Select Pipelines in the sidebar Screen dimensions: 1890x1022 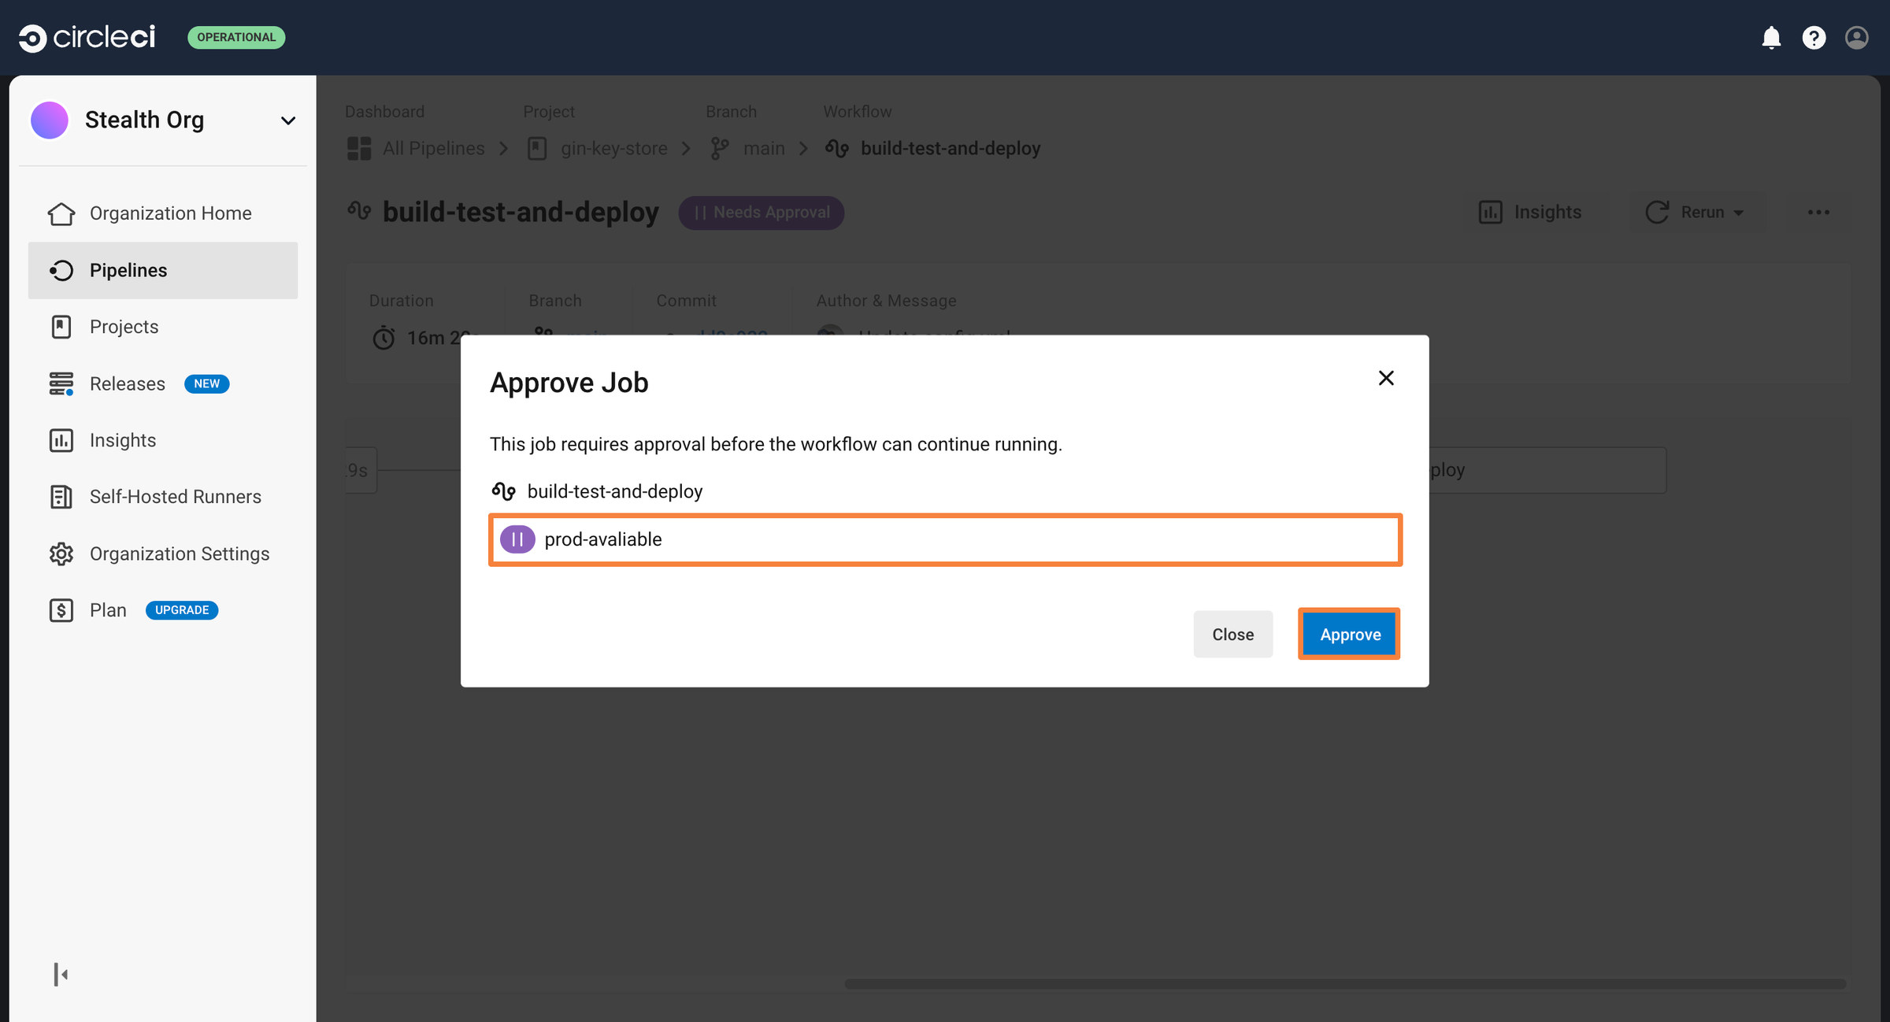(128, 270)
